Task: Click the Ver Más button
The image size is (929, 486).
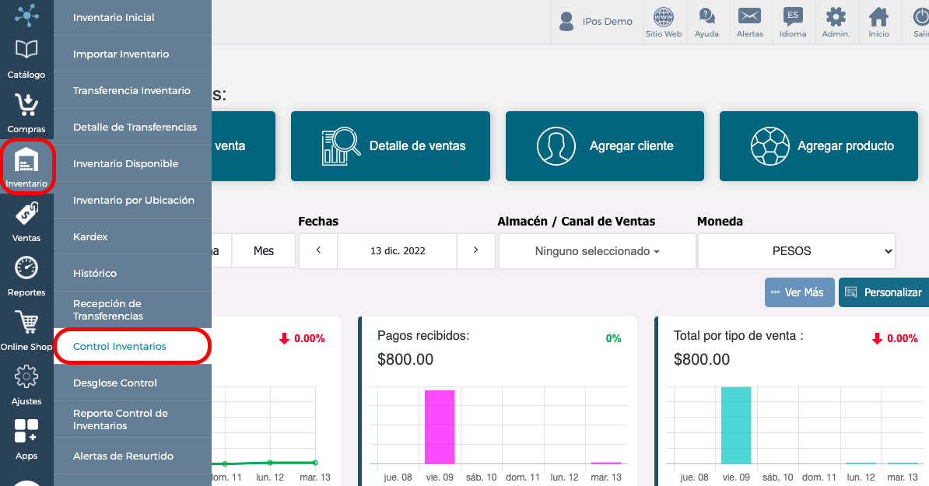Action: click(799, 292)
